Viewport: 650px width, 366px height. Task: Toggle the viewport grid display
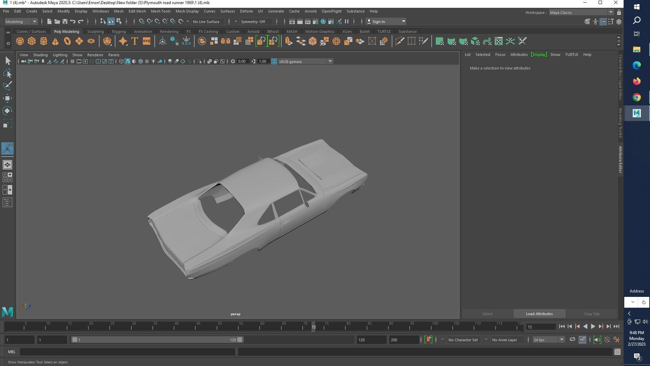tap(72, 61)
